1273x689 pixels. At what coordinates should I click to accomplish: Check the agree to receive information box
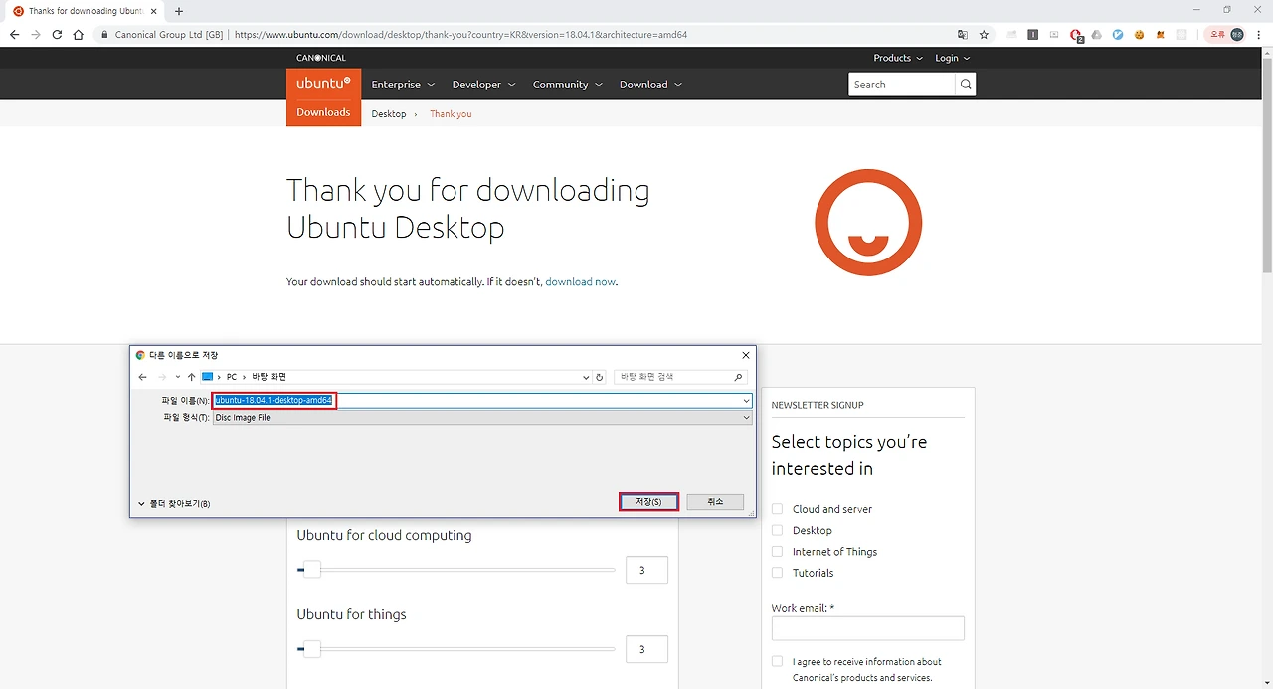pos(778,661)
